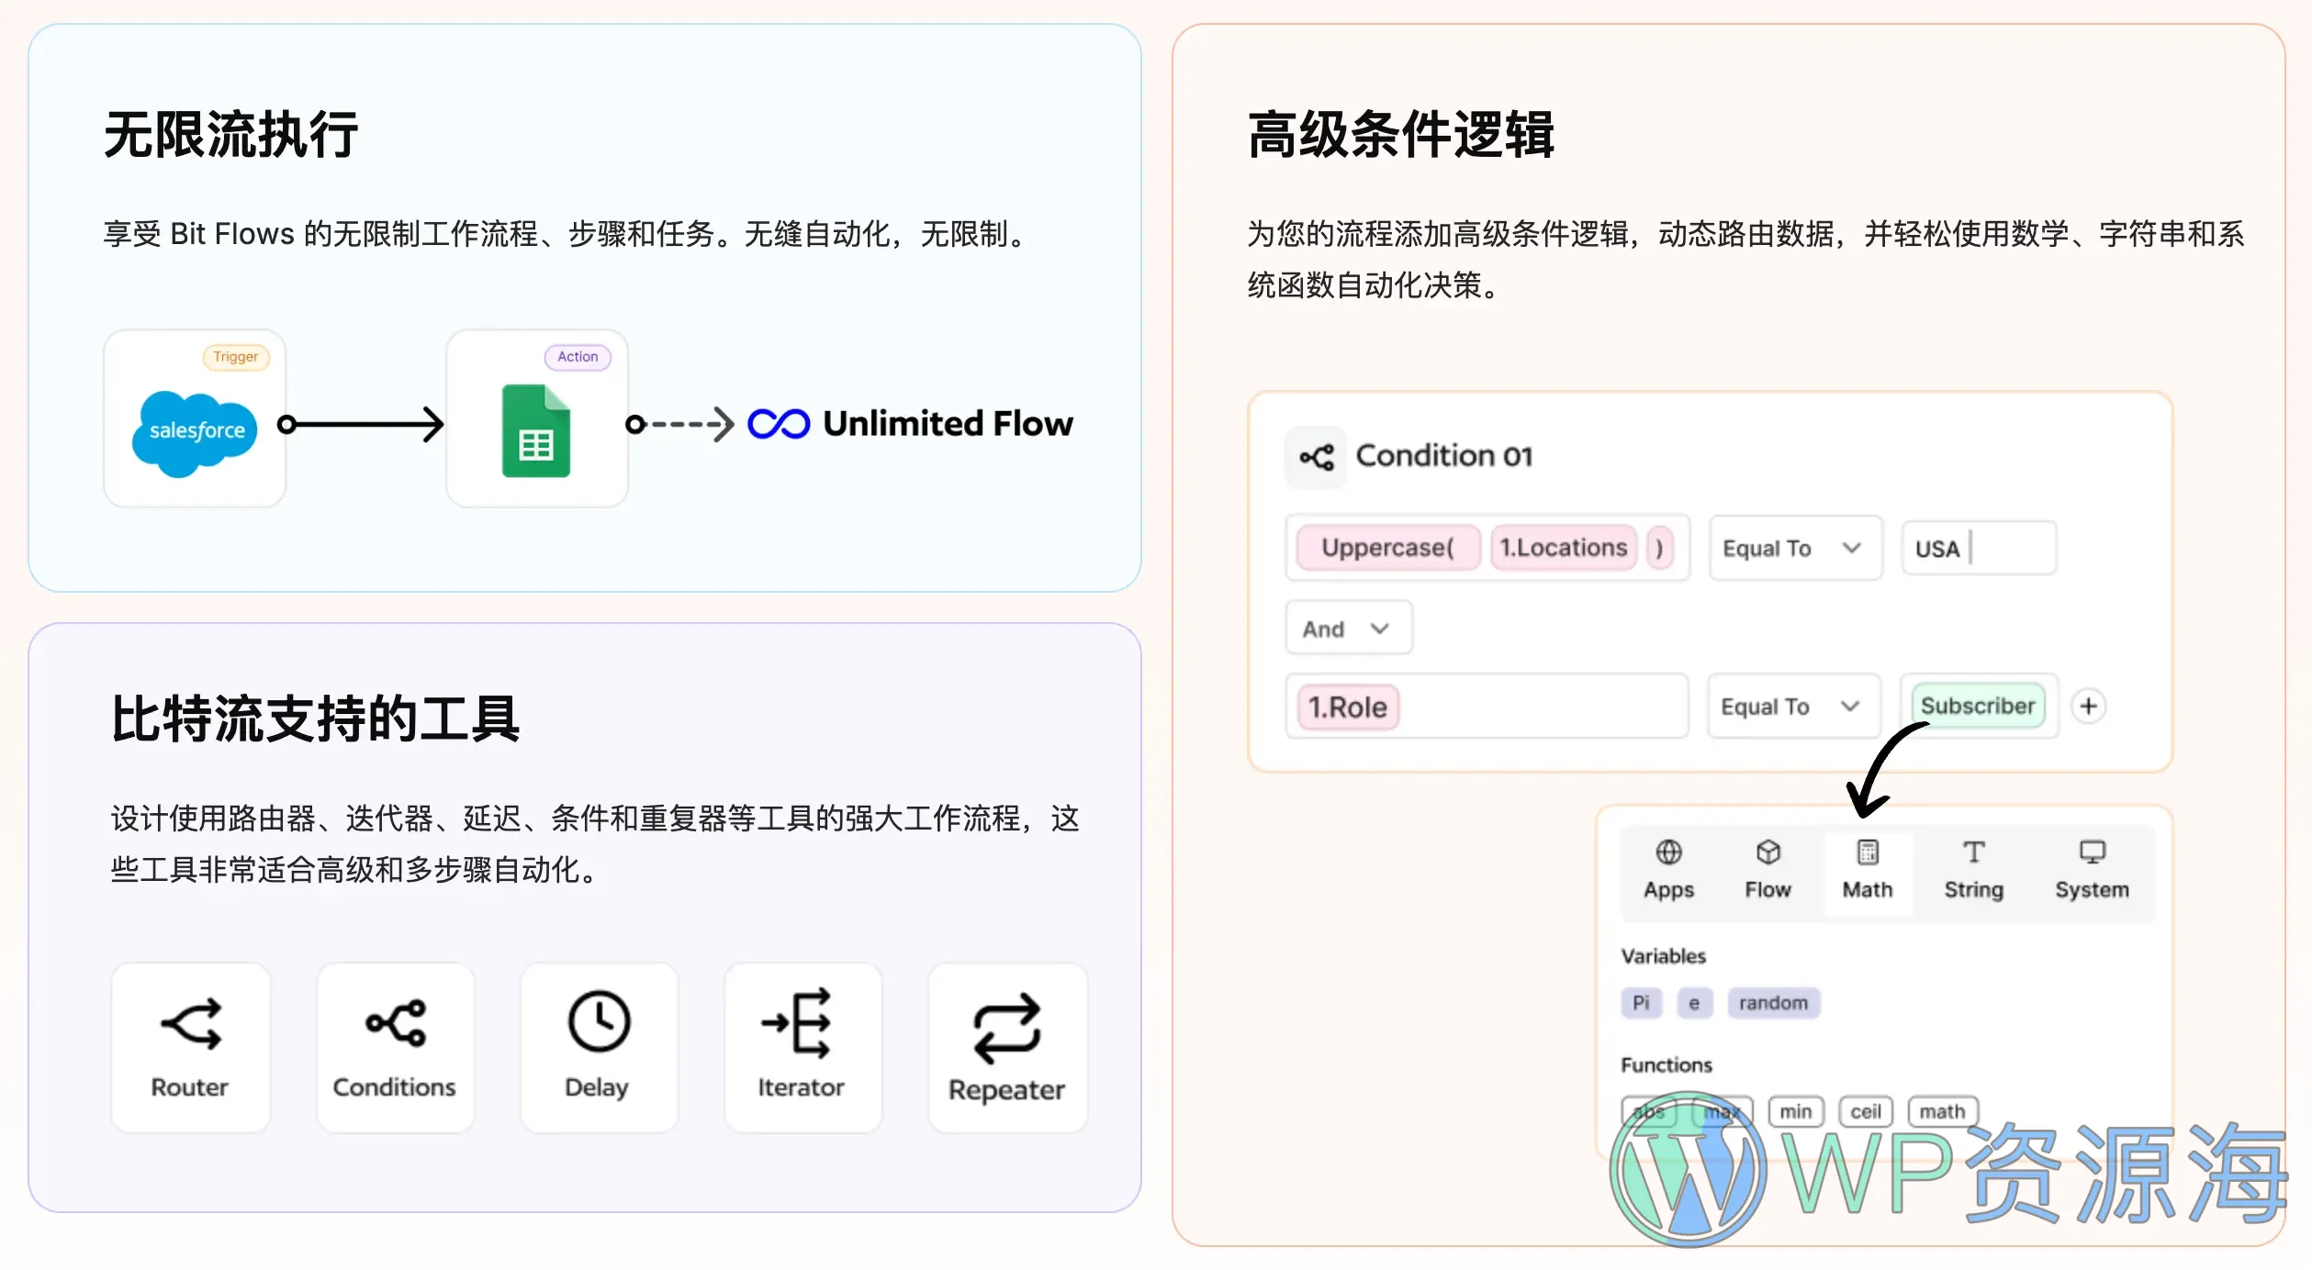Click the Unlimited Flow label text
This screenshot has height=1270, width=2312.
pyautogui.click(x=948, y=424)
